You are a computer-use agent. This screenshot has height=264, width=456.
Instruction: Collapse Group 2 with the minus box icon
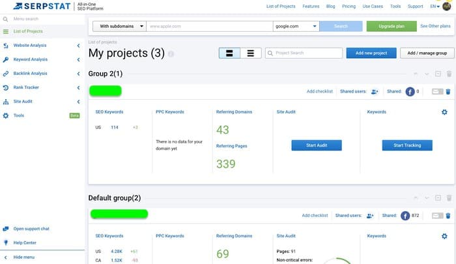(437, 74)
